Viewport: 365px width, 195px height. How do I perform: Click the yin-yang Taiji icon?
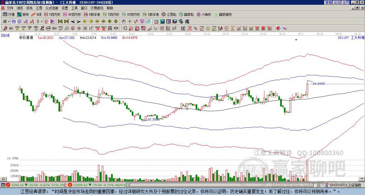(278, 28)
